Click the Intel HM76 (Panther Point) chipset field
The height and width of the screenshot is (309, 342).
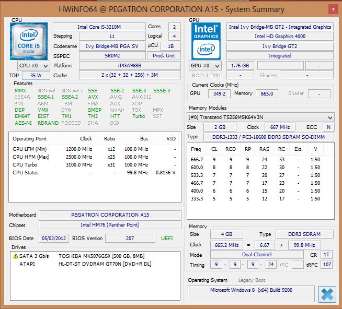(x=110, y=225)
